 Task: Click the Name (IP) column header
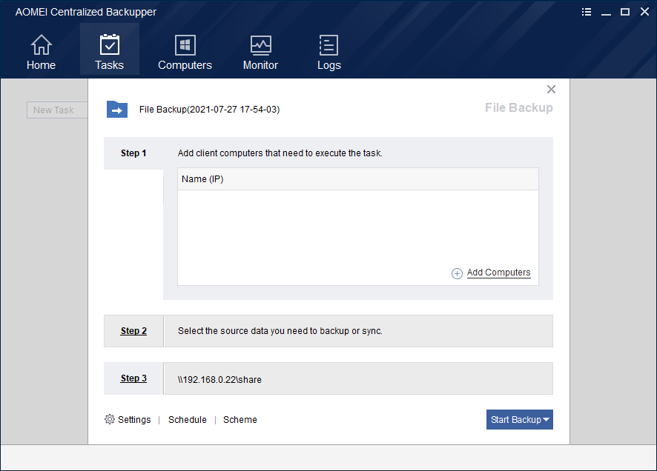tap(358, 179)
